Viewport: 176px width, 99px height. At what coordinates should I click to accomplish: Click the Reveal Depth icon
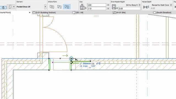click(146, 7)
